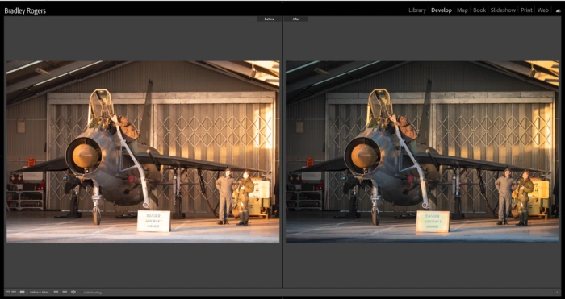Activate the Before/After split view icon

pyautogui.click(x=22, y=293)
